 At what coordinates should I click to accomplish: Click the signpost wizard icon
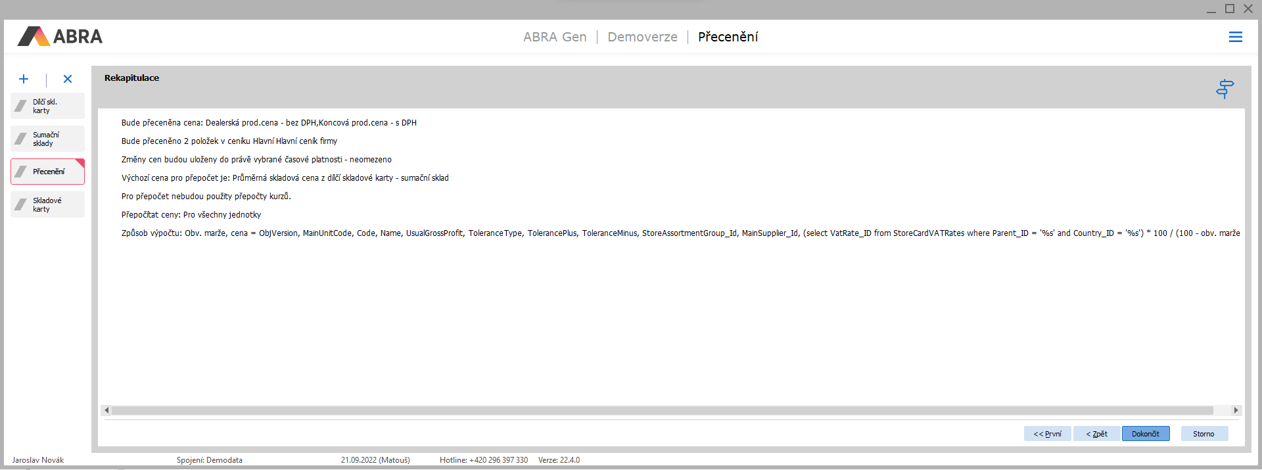tap(1225, 88)
